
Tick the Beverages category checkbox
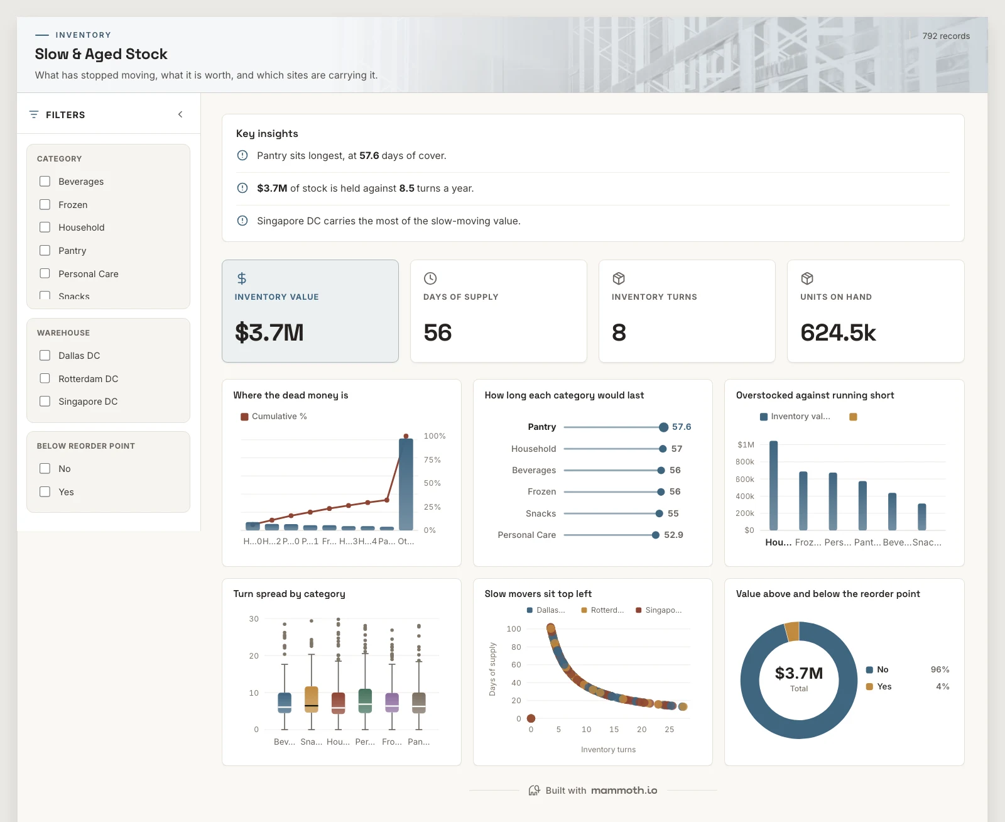click(45, 181)
